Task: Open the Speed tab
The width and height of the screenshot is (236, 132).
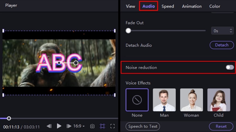Action: (168, 6)
